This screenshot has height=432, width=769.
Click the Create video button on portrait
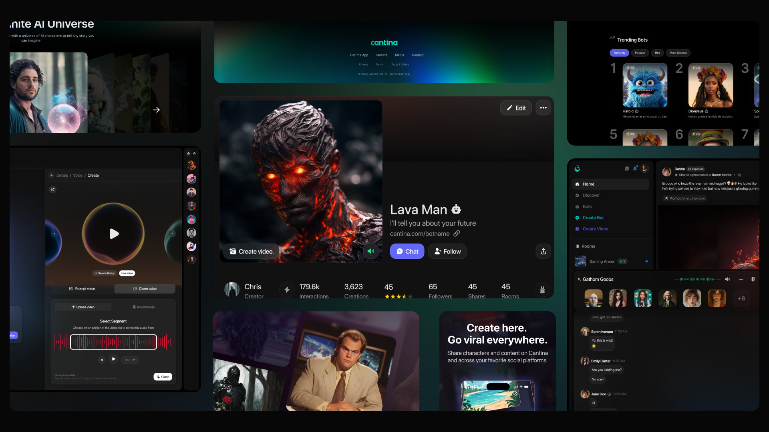pos(251,251)
